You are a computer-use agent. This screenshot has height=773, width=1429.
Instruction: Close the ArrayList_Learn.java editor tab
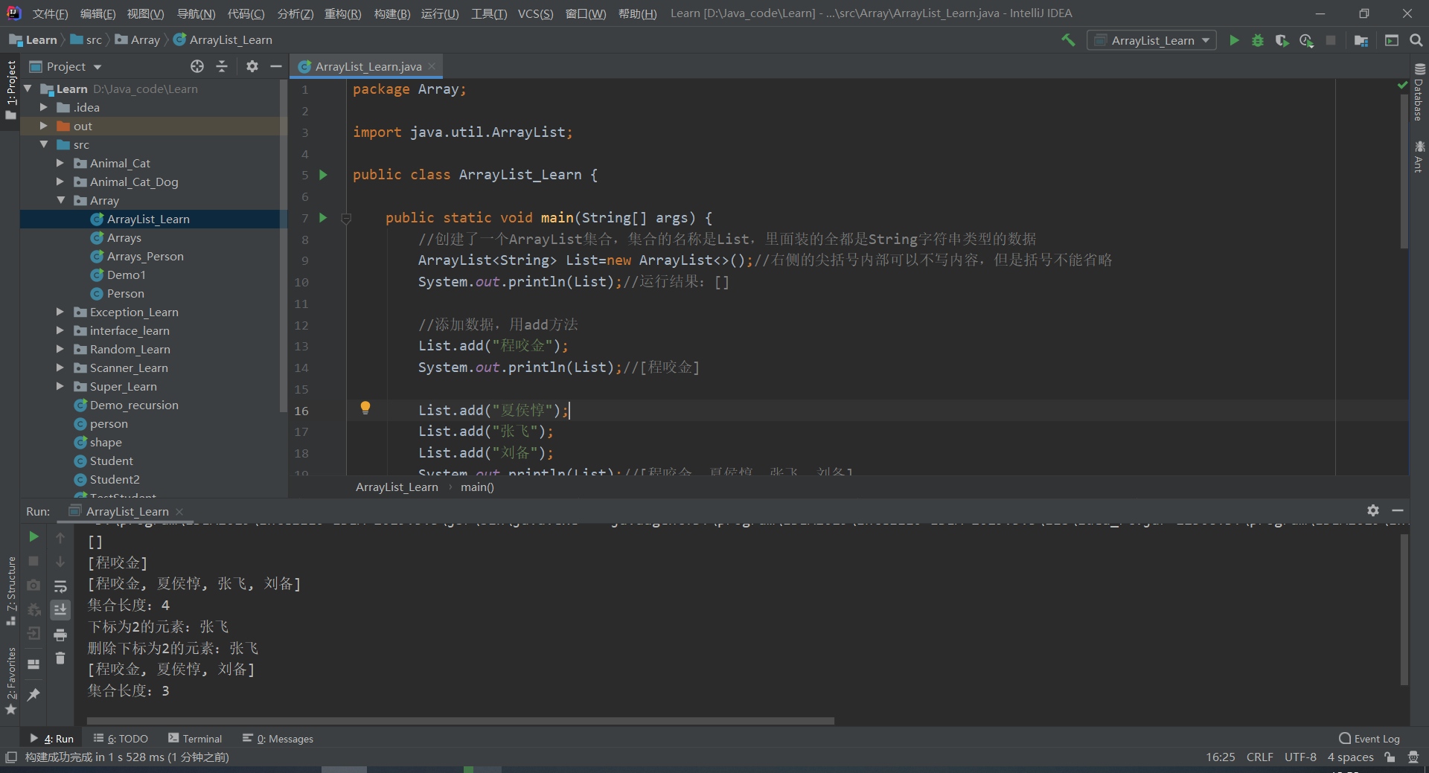432,66
